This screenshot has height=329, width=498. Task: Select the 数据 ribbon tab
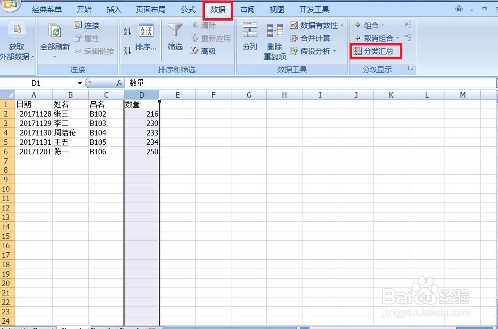(218, 10)
